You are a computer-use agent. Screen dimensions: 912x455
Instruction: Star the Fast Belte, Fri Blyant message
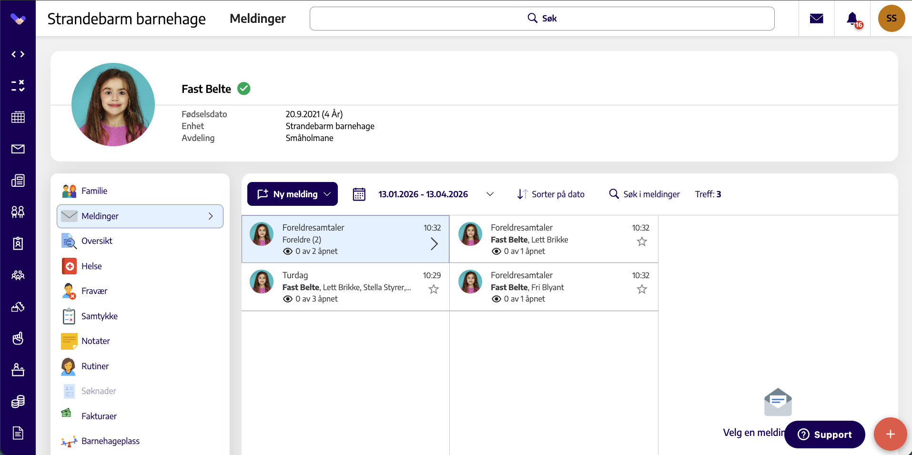(x=642, y=289)
